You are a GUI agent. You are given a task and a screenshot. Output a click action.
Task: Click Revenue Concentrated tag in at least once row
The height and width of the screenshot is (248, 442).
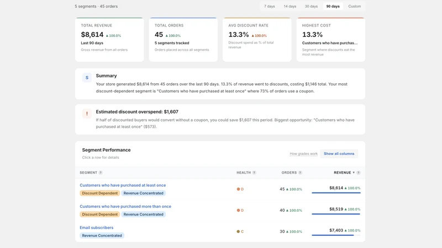(143, 193)
